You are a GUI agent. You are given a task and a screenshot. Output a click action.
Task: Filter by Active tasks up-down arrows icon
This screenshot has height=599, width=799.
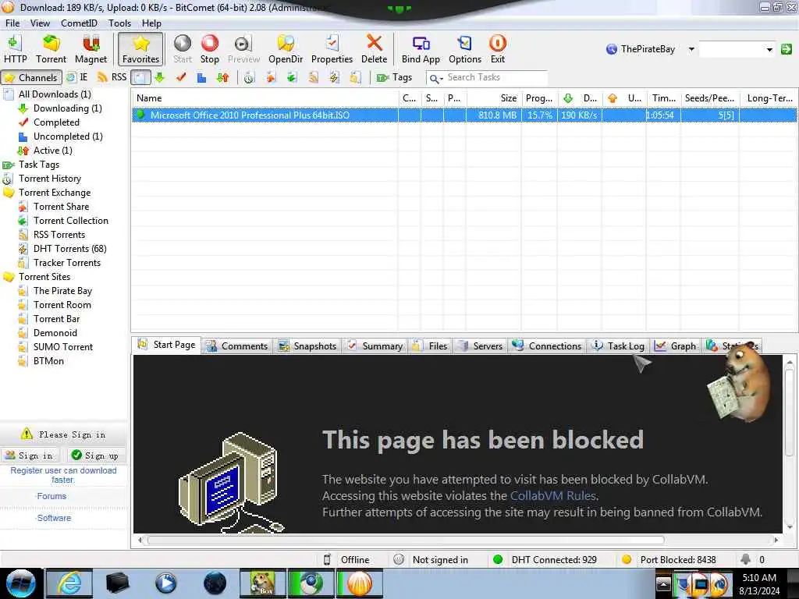point(222,77)
